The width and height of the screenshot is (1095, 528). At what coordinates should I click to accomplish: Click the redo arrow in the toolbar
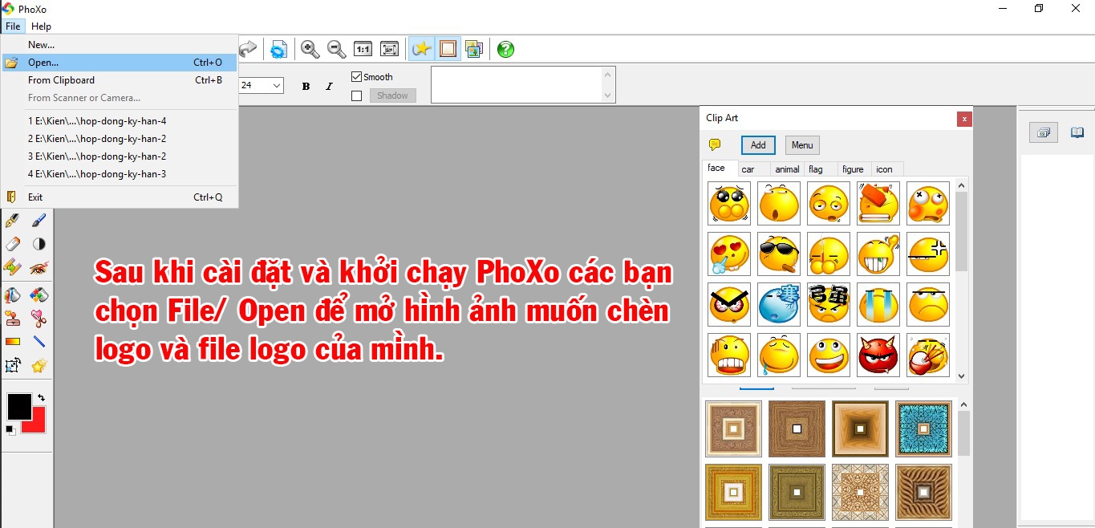(x=249, y=49)
